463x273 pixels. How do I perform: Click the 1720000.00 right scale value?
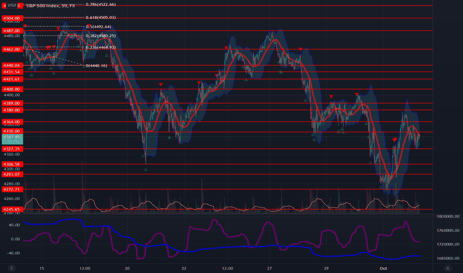coord(448,244)
